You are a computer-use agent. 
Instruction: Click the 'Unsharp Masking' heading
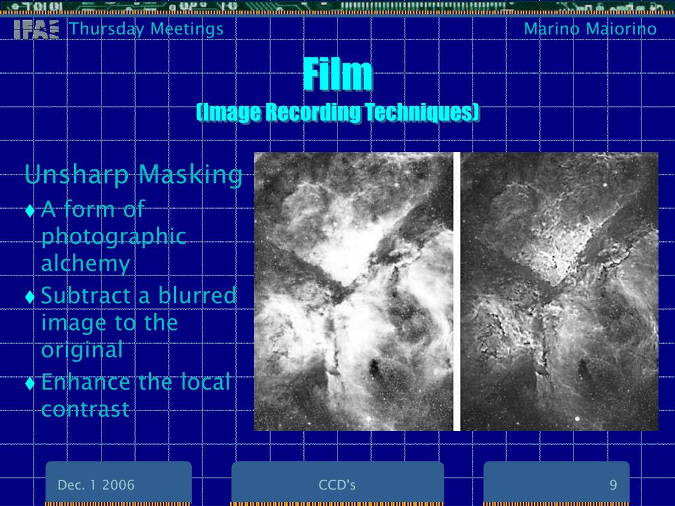click(133, 175)
